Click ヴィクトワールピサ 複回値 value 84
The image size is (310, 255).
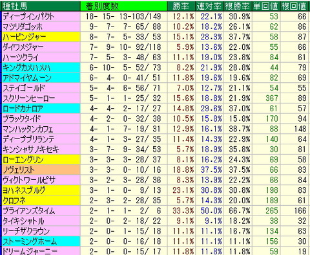pyautogui.click(x=302, y=180)
